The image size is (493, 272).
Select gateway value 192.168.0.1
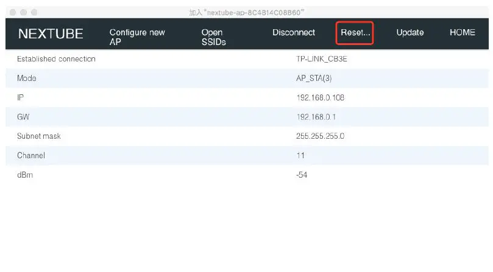[316, 117]
